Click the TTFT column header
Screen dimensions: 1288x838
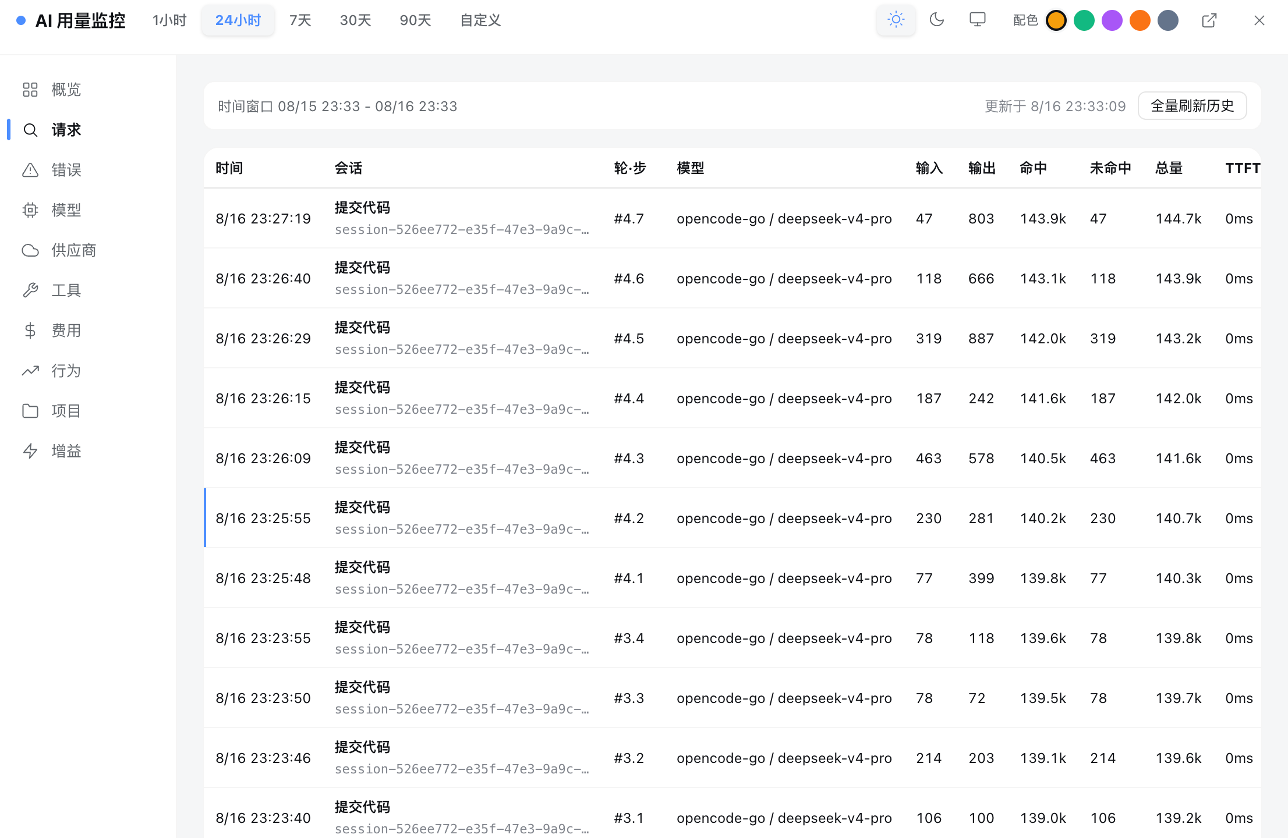point(1243,168)
